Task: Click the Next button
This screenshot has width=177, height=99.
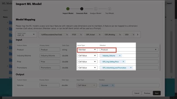Action: 157,93
